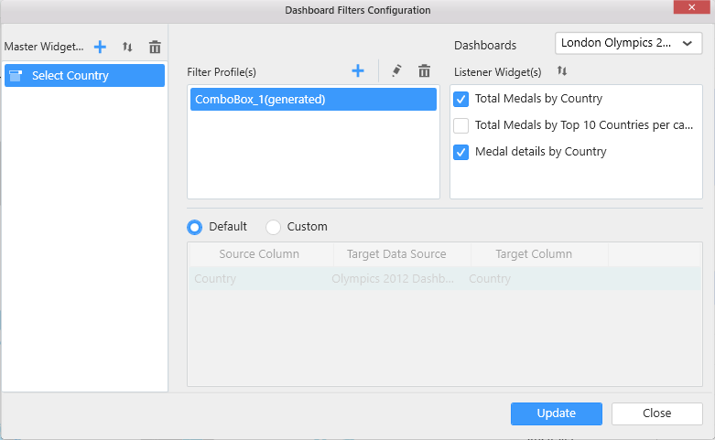Open the Dashboards dropdown
The image size is (715, 440).
click(x=628, y=43)
